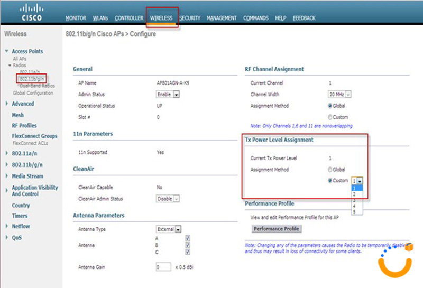Open the Admin Status dropdown
The width and height of the screenshot is (423, 288).
169,94
